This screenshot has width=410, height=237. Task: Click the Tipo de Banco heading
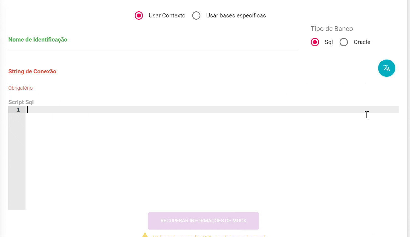(332, 29)
